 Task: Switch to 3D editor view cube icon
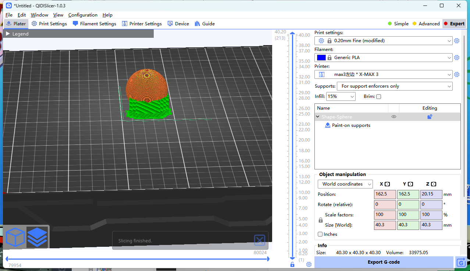[x=15, y=237]
